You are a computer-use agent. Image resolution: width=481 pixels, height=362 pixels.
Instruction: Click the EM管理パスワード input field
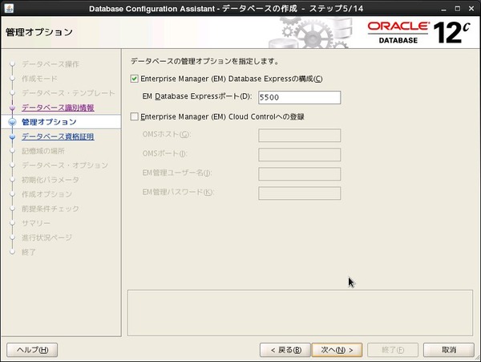pos(299,193)
